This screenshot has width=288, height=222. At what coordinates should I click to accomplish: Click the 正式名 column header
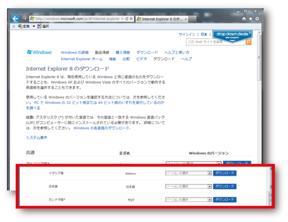[124, 153]
